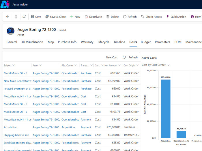Click the tall Acquisition bar in chart
This screenshot has width=202, height=151.
click(x=165, y=108)
